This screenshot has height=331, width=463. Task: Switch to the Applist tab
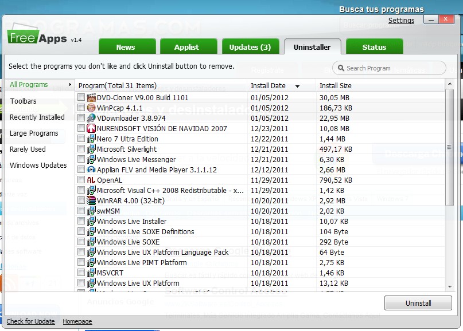(x=188, y=47)
